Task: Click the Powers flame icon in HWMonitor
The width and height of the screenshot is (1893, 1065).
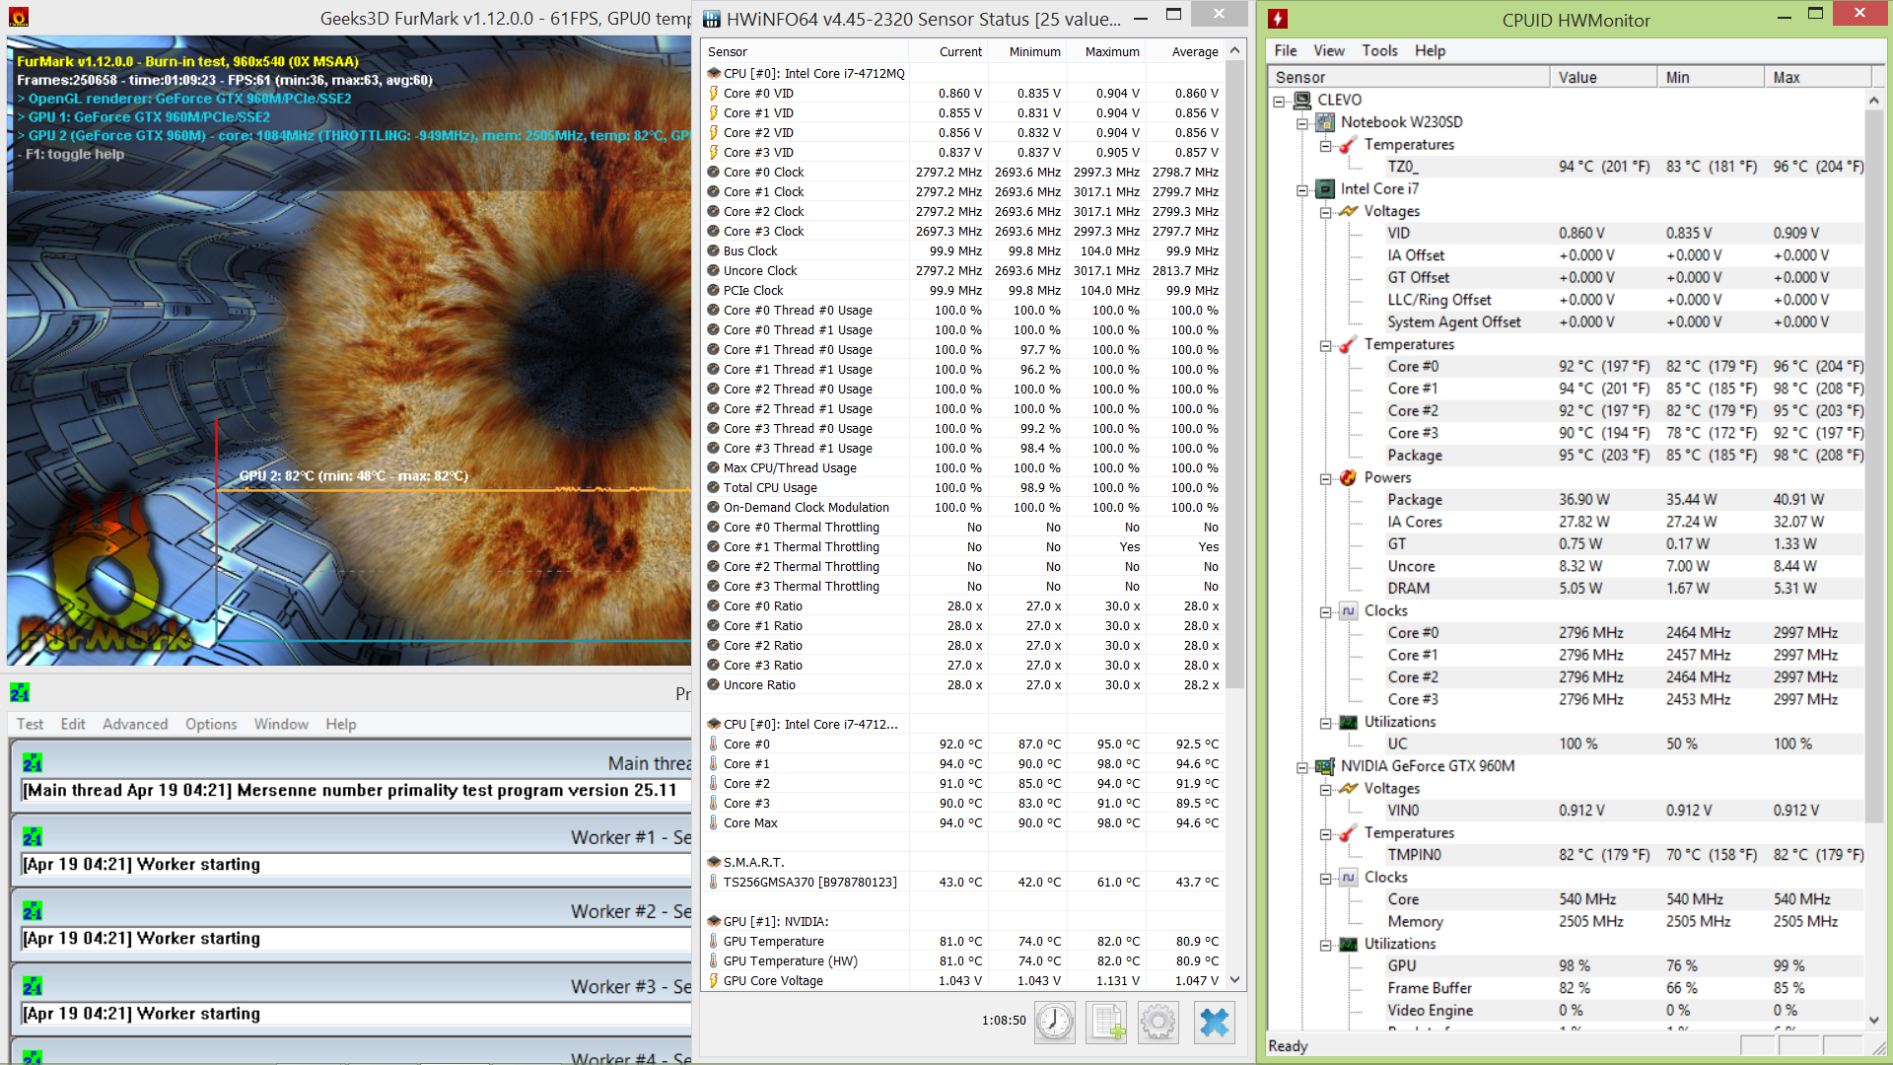Action: [x=1348, y=477]
